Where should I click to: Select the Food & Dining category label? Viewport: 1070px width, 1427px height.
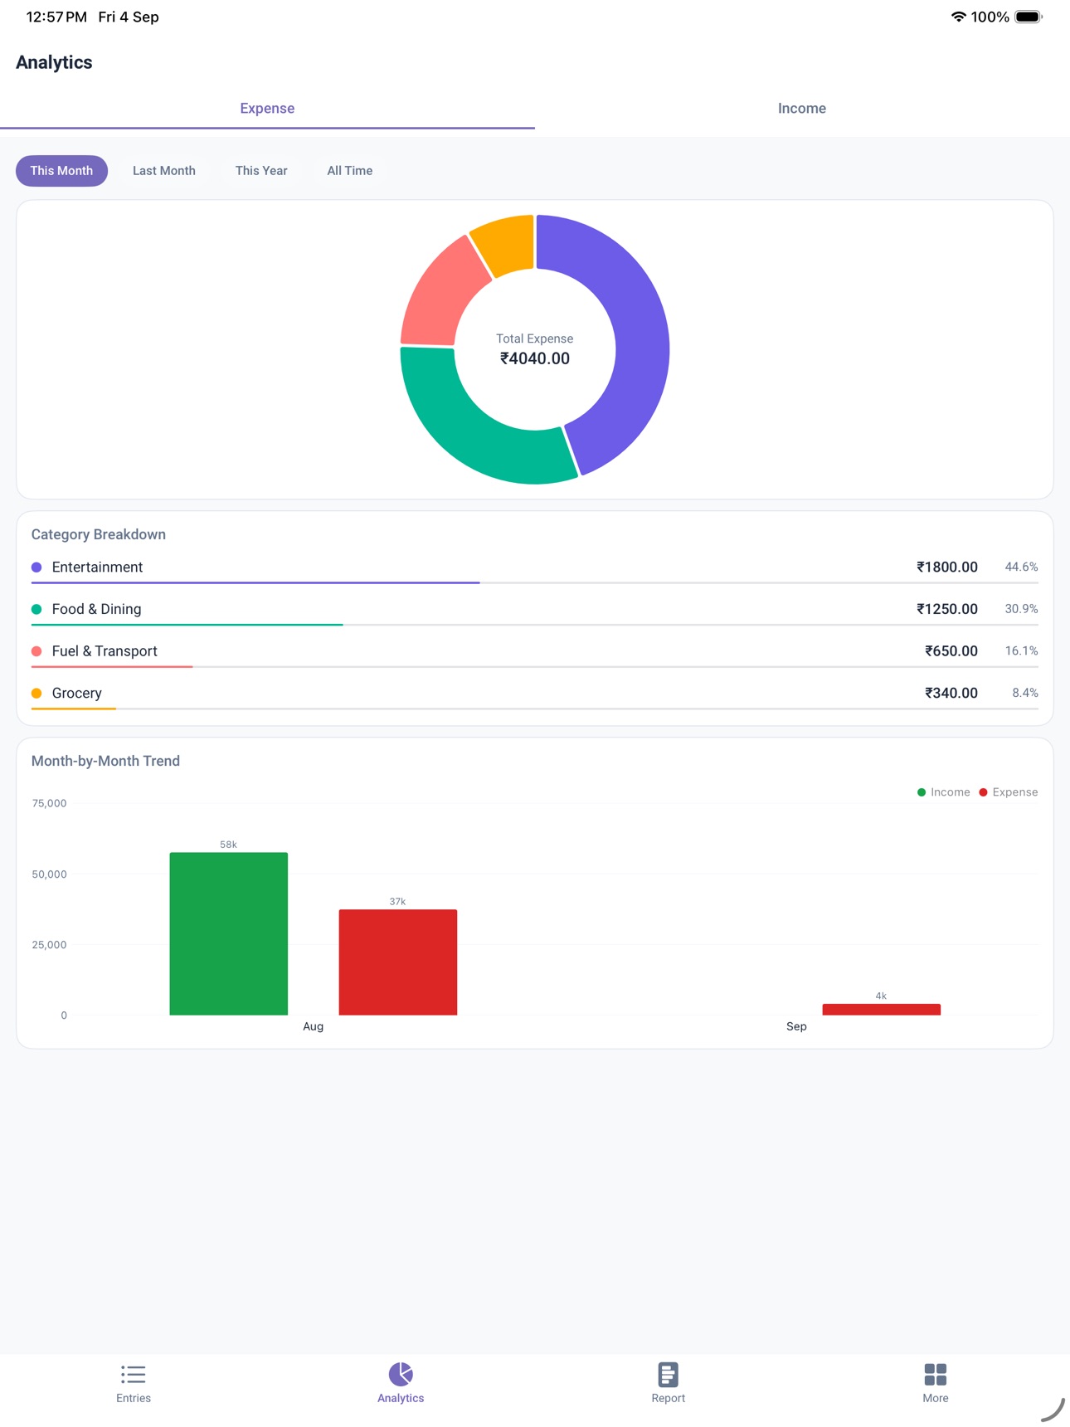tap(96, 609)
